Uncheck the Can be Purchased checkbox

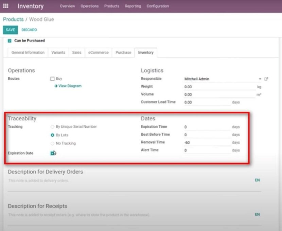(10, 41)
